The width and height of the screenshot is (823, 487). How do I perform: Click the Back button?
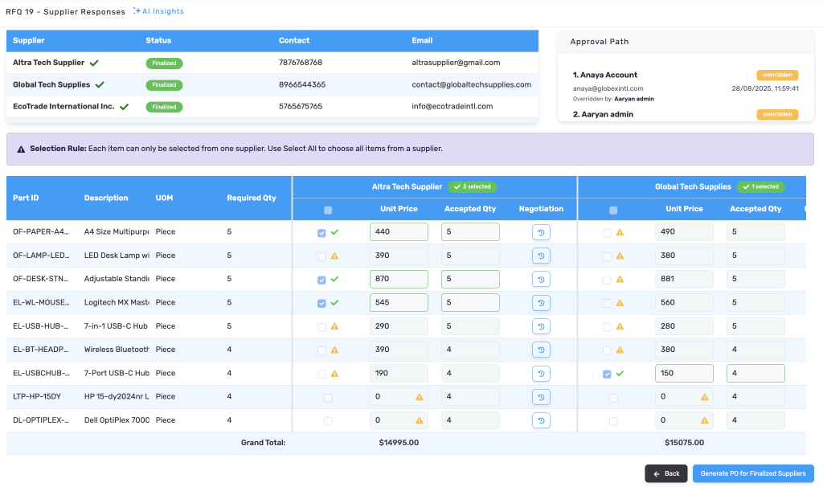pos(665,473)
